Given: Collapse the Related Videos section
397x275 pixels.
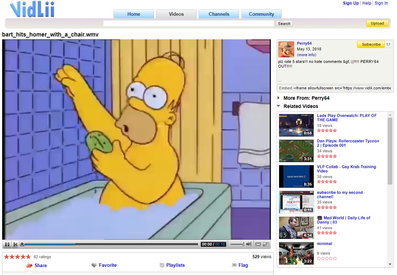Looking at the screenshot, I should tap(279, 106).
